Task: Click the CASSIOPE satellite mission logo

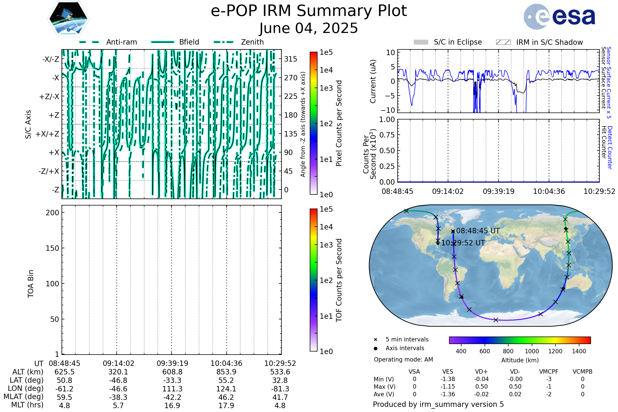Action: click(68, 19)
